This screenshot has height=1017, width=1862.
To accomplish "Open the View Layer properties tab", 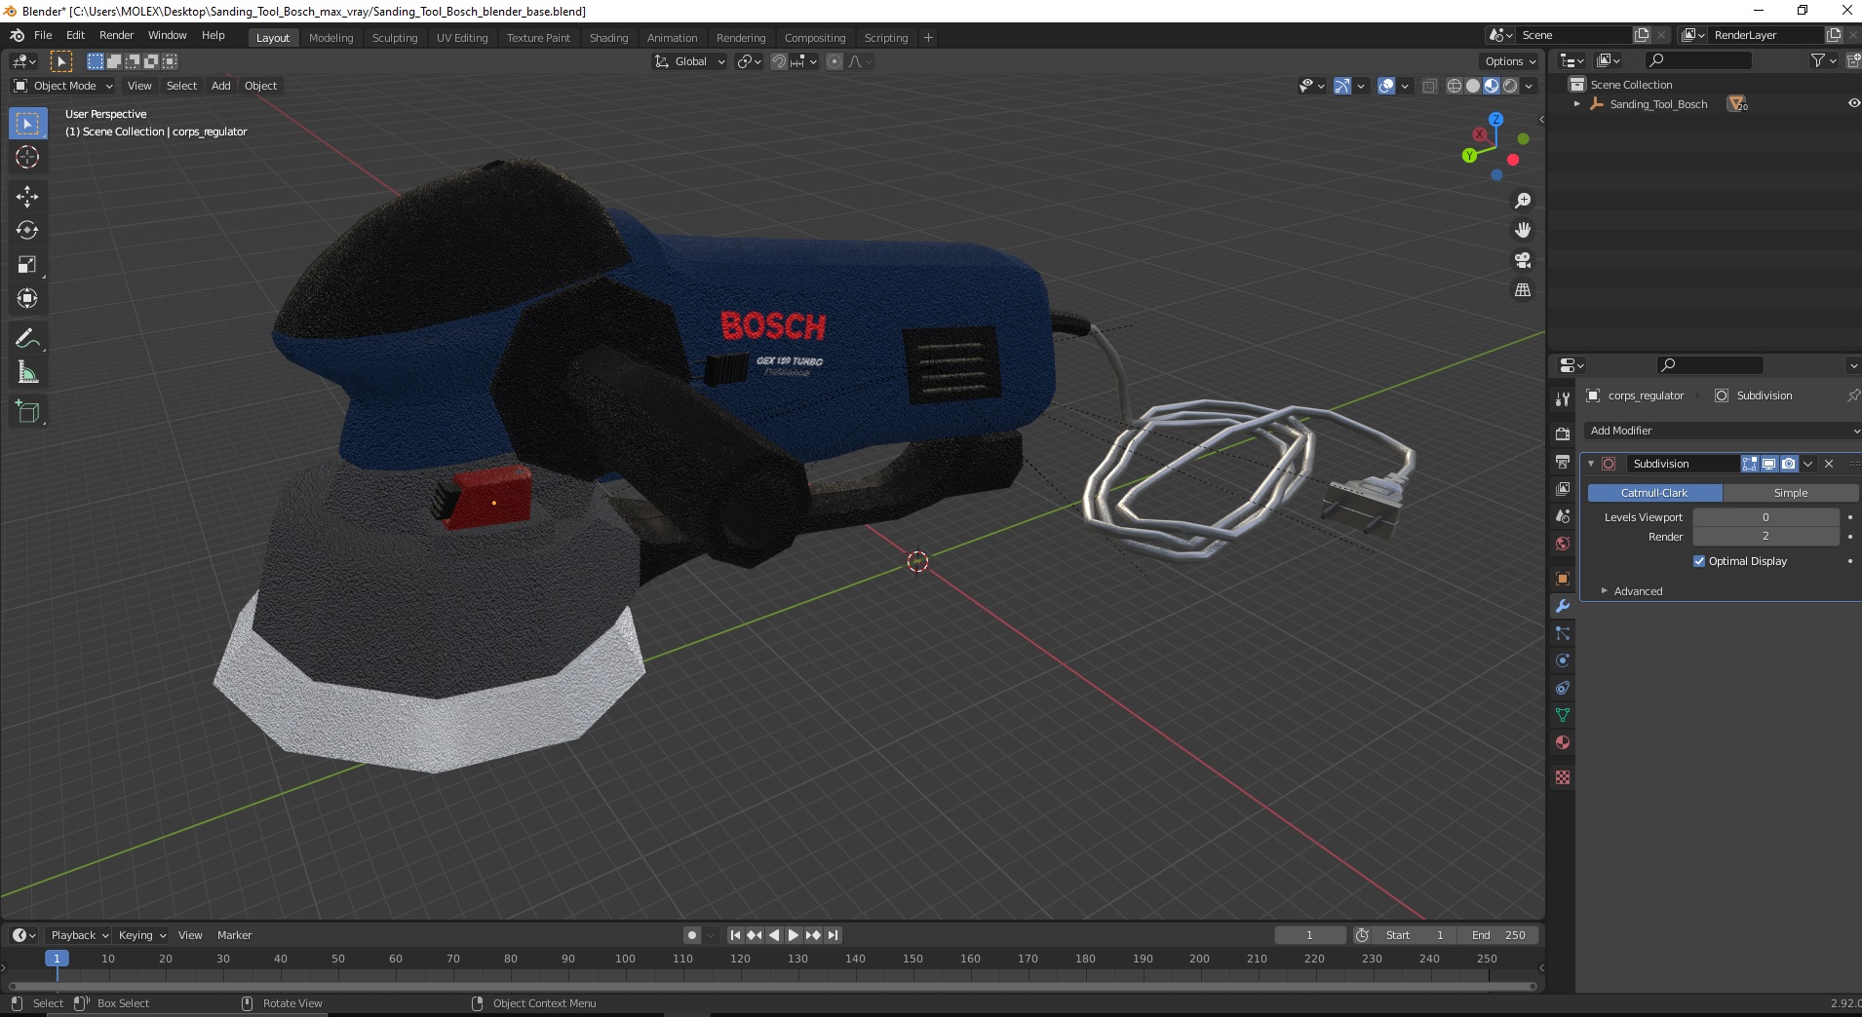I will (x=1563, y=488).
